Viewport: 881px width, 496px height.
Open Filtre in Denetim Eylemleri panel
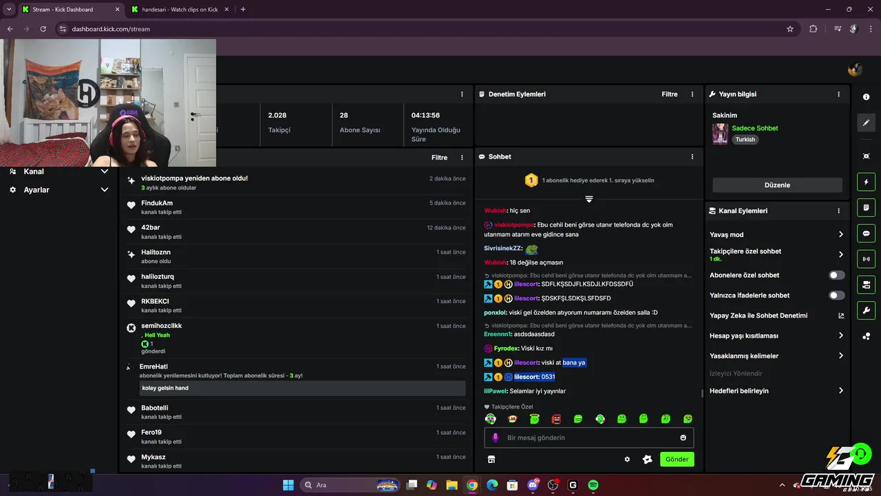point(670,94)
